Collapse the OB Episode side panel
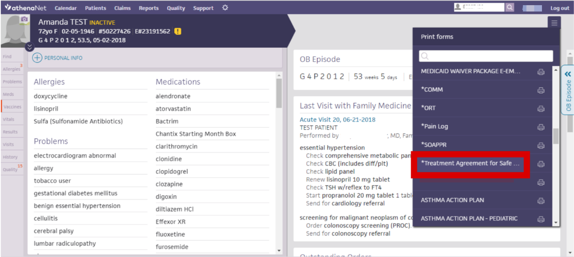 click(568, 74)
